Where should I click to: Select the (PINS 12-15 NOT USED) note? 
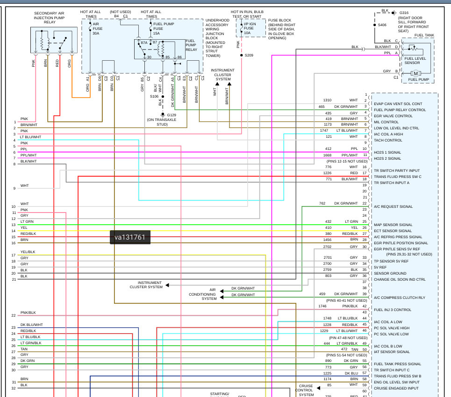click(x=347, y=161)
